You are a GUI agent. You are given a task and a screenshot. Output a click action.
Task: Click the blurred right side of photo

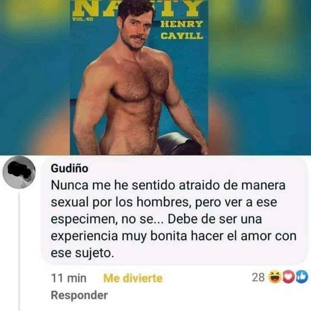pyautogui.click(x=260, y=77)
